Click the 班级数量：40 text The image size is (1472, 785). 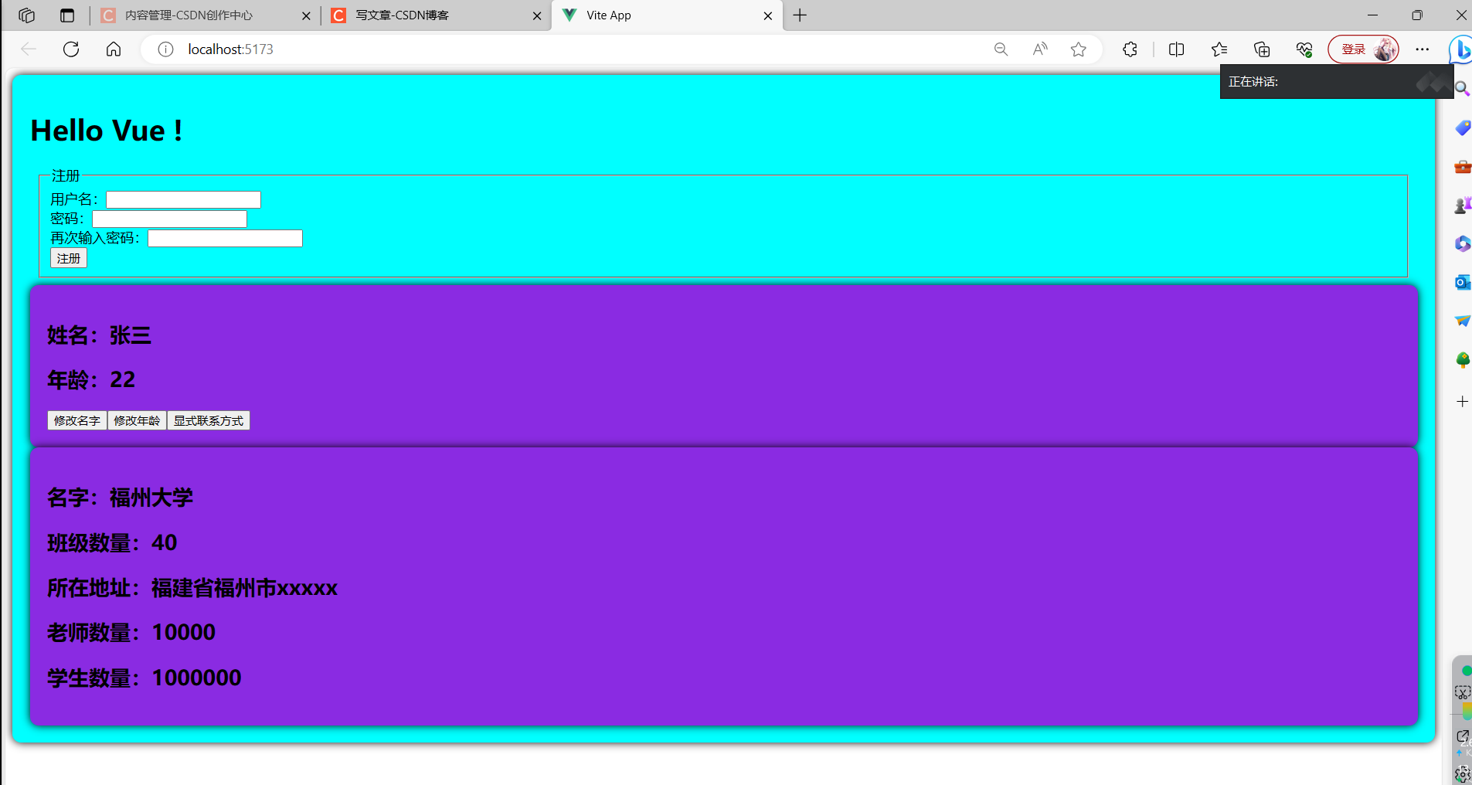coord(112,543)
